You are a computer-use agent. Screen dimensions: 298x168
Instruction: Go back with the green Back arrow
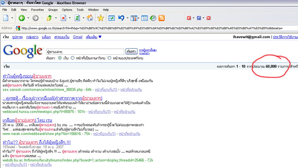(x=22, y=18)
